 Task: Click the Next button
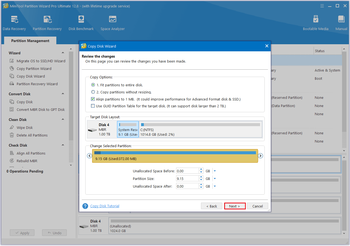(x=235, y=206)
